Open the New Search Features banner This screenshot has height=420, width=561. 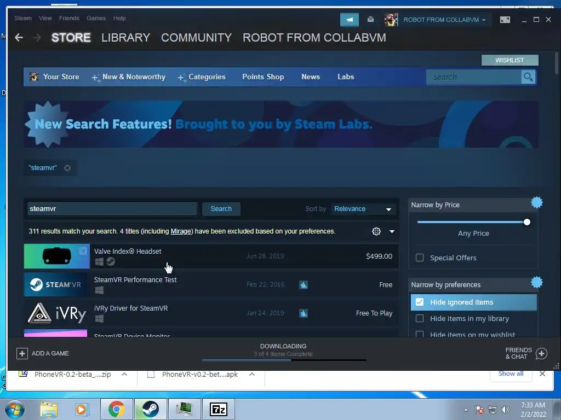pos(281,124)
